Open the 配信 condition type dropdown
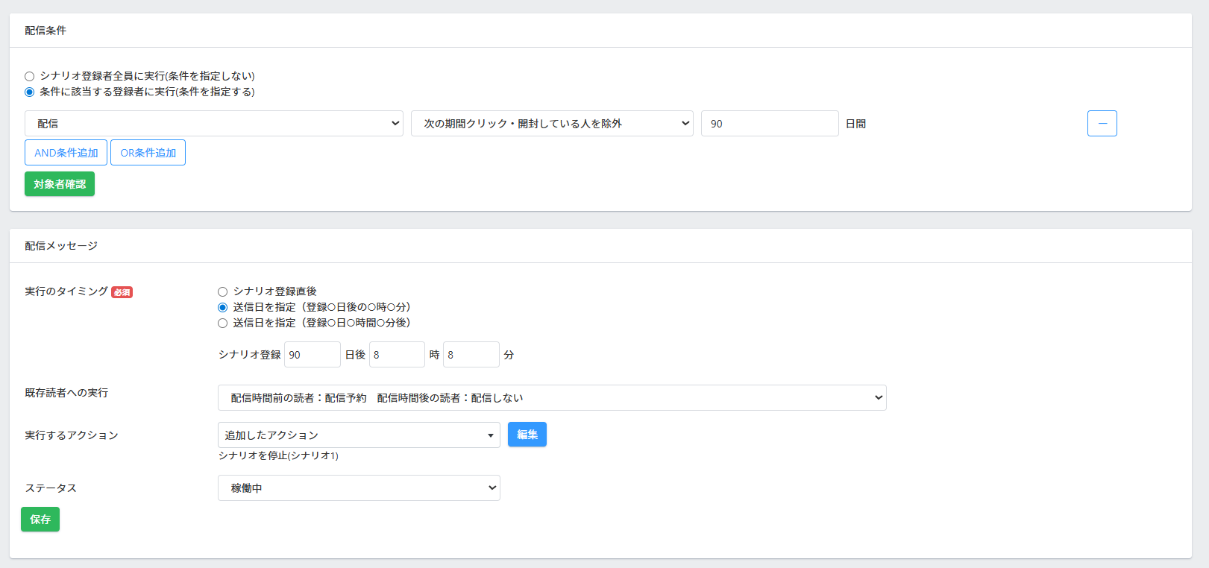This screenshot has height=568, width=1209. 213,124
